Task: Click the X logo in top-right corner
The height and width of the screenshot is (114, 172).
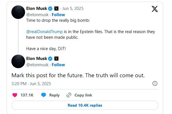Action: tap(155, 9)
